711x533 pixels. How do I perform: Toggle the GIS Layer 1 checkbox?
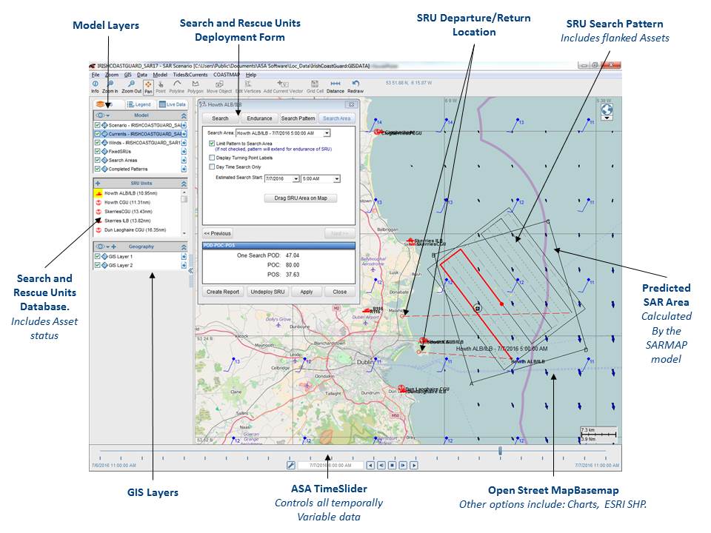98,257
